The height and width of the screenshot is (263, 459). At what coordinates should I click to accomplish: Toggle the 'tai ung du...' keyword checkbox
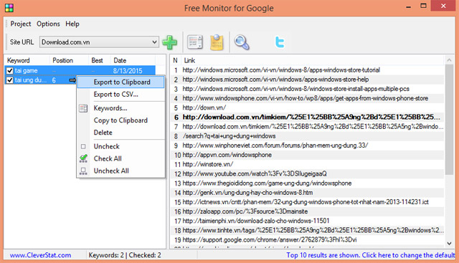click(9, 80)
